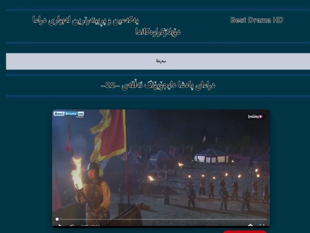Open the Best Drama HD site title
Image resolution: width=310 pixels, height=233 pixels.
pyautogui.click(x=257, y=20)
